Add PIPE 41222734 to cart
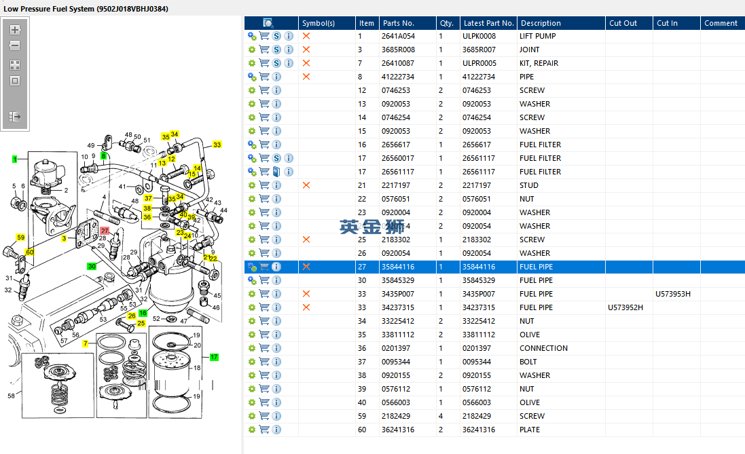 coord(264,77)
